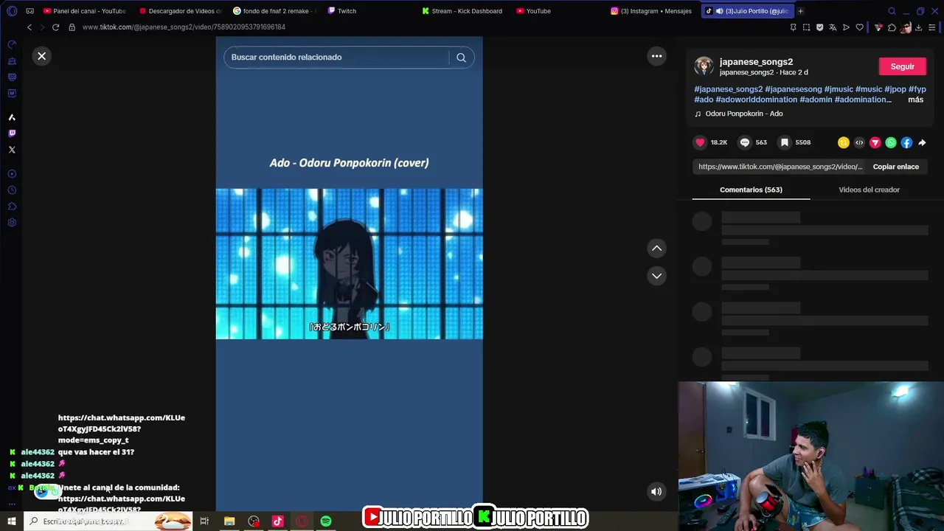Open the three-dot more options menu
Viewport: 944px width, 531px height.
(x=656, y=56)
